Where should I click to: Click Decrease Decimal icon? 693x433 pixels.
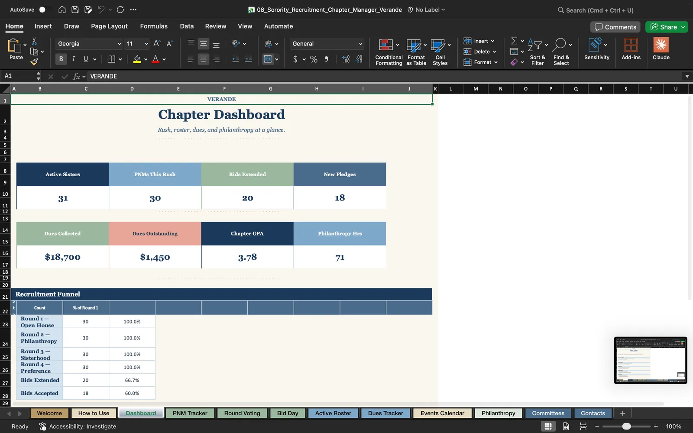[359, 59]
